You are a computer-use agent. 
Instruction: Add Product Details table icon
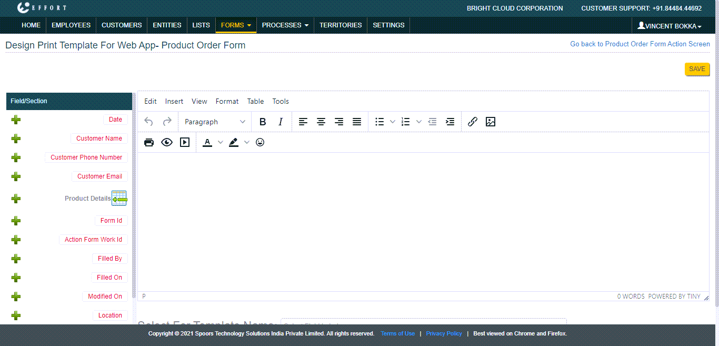119,199
